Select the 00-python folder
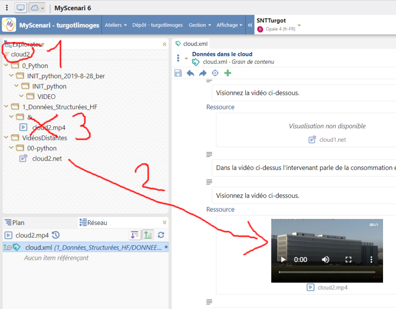 pos(42,148)
